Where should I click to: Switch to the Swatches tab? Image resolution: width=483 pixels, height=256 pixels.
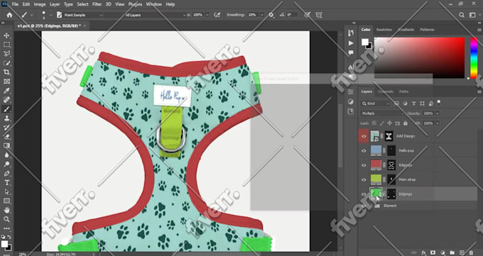(x=384, y=30)
